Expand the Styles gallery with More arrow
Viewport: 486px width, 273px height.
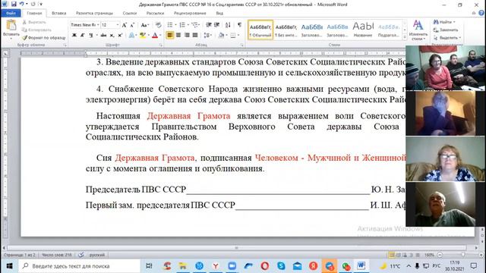coord(405,37)
